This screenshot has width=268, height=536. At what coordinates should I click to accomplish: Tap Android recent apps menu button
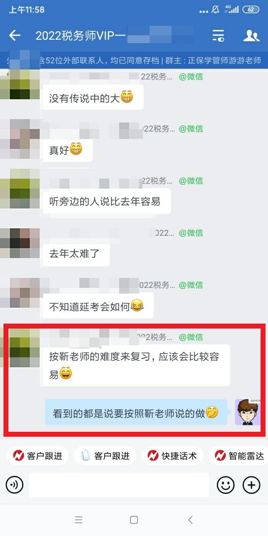[x=78, y=520]
